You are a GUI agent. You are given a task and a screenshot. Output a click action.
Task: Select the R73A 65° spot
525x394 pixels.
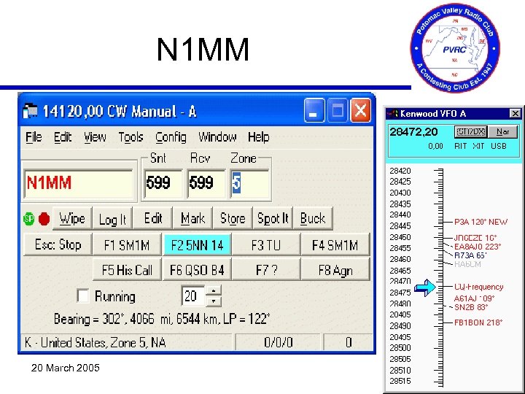click(x=470, y=255)
